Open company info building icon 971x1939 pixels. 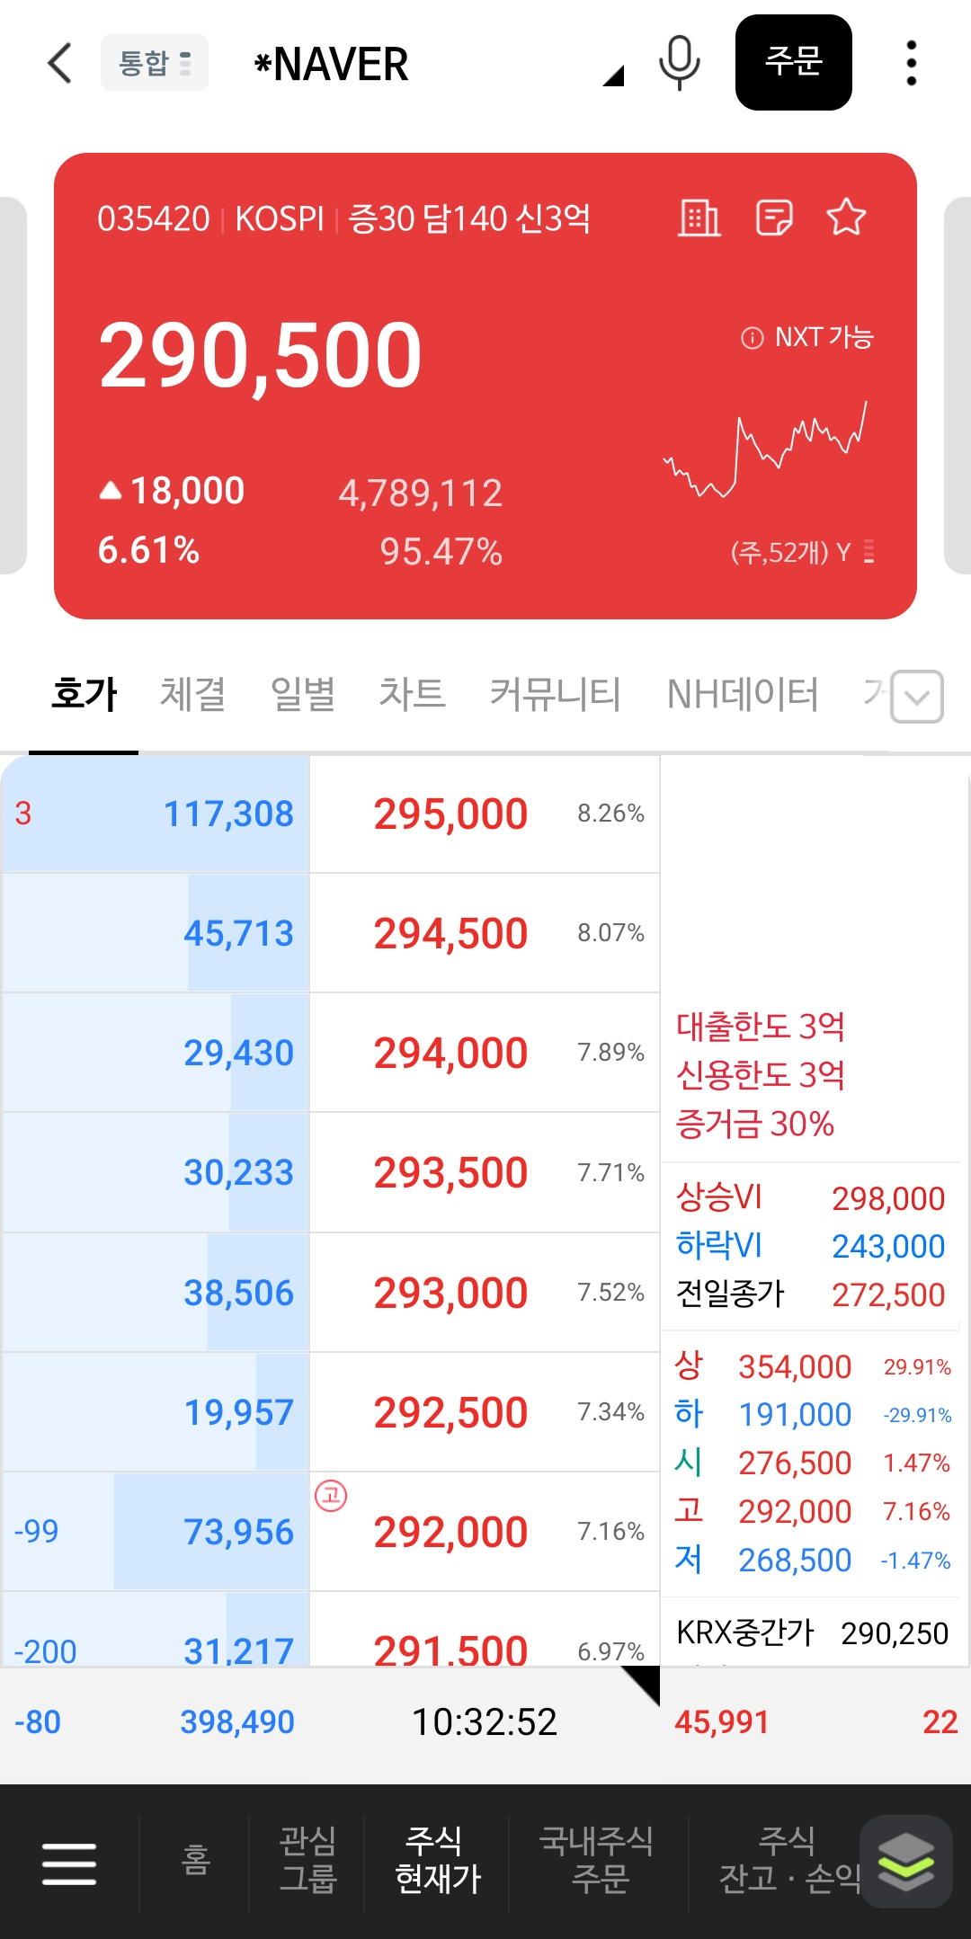(699, 218)
